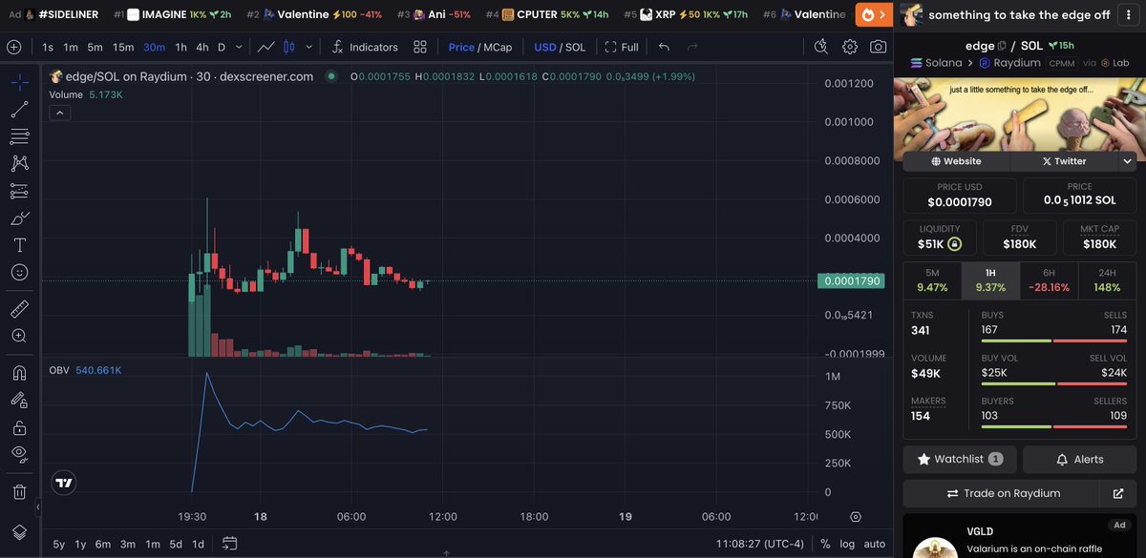Set timeframe to 1s

click(x=48, y=47)
